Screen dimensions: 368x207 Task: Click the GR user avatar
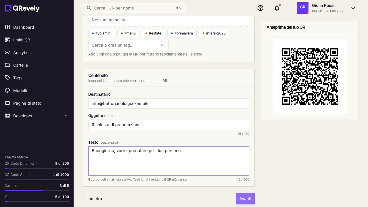pos(303,8)
